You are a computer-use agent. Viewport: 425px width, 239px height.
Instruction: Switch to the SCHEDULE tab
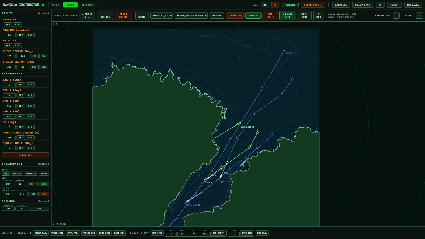click(87, 5)
